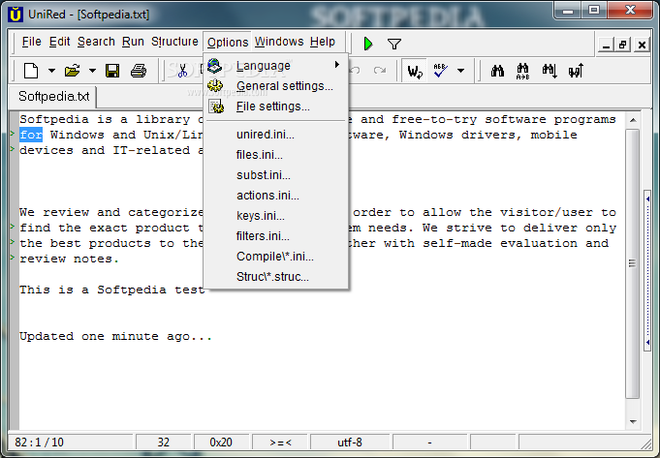
Task: Click the utf-8 encoding status field
Action: (x=349, y=443)
